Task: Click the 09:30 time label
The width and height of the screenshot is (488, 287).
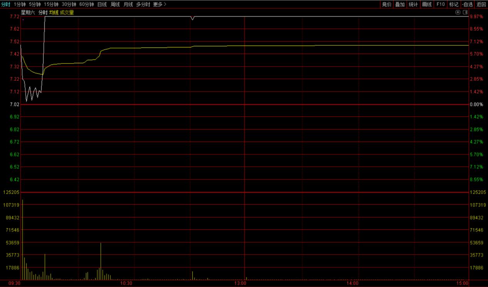Action: (x=14, y=283)
